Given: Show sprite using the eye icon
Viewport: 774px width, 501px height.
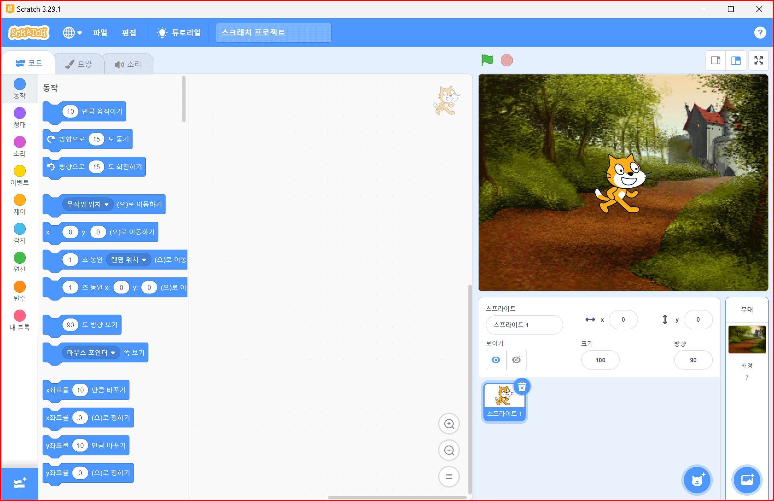Looking at the screenshot, I should [496, 360].
